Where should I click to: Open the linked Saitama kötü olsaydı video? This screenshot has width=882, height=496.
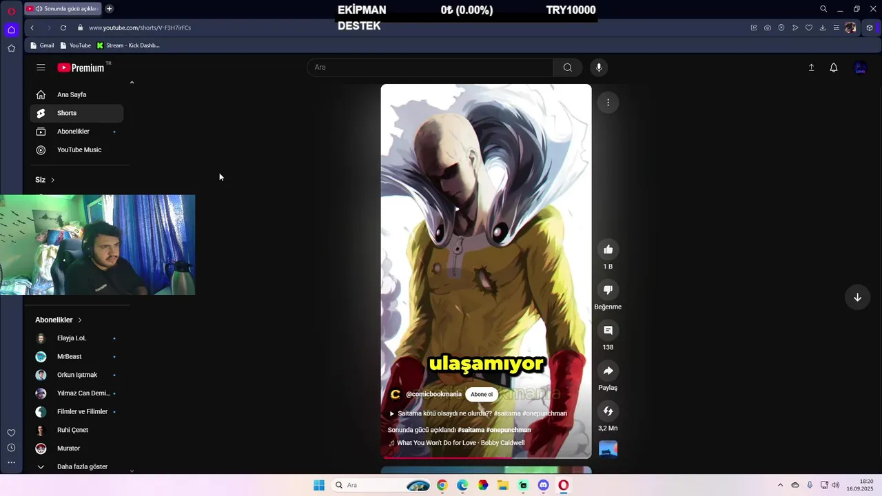[x=478, y=413]
